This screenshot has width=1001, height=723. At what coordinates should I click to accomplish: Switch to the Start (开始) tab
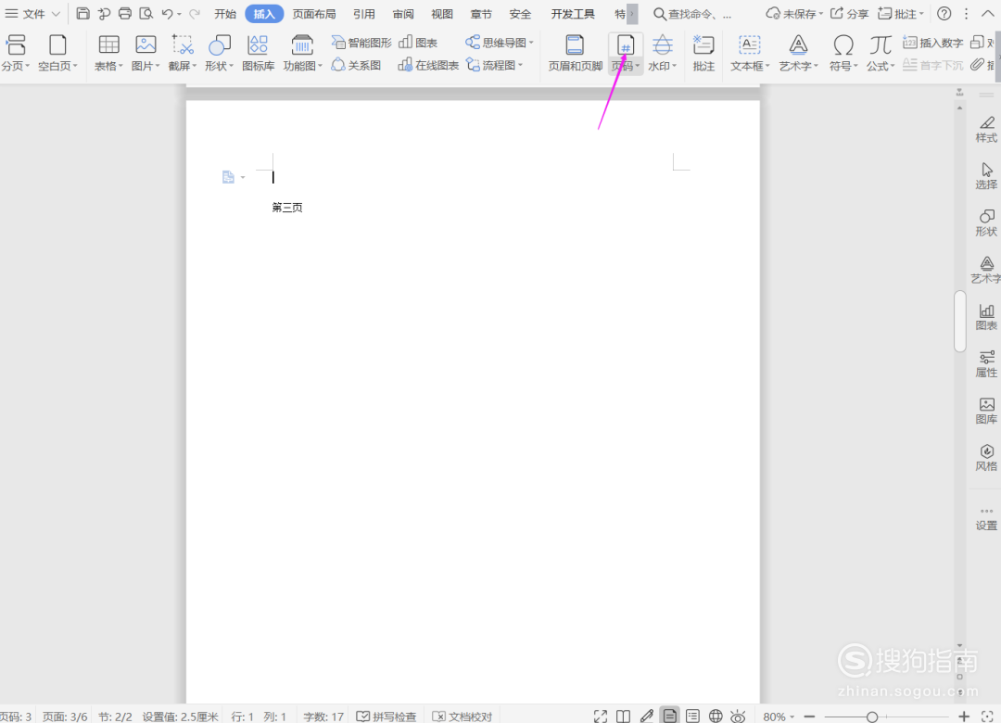tap(224, 13)
